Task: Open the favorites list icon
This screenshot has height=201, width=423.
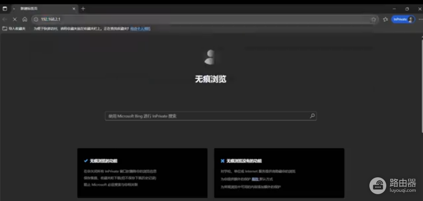Action: 385,19
